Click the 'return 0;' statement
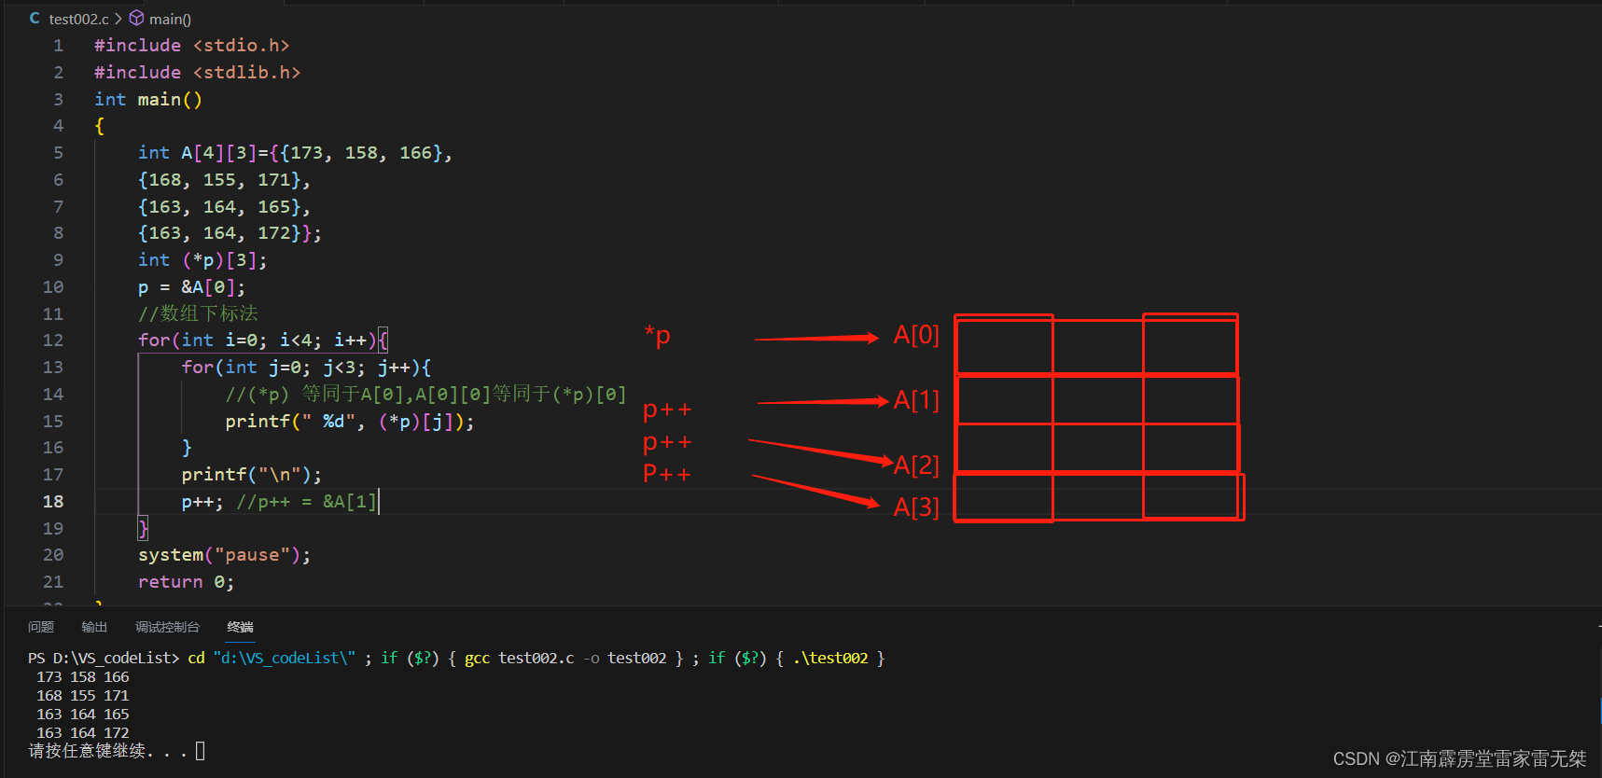Image resolution: width=1602 pixels, height=778 pixels. pos(186,582)
